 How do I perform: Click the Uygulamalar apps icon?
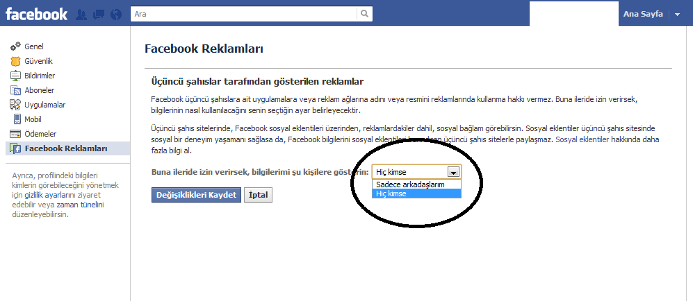[x=15, y=105]
